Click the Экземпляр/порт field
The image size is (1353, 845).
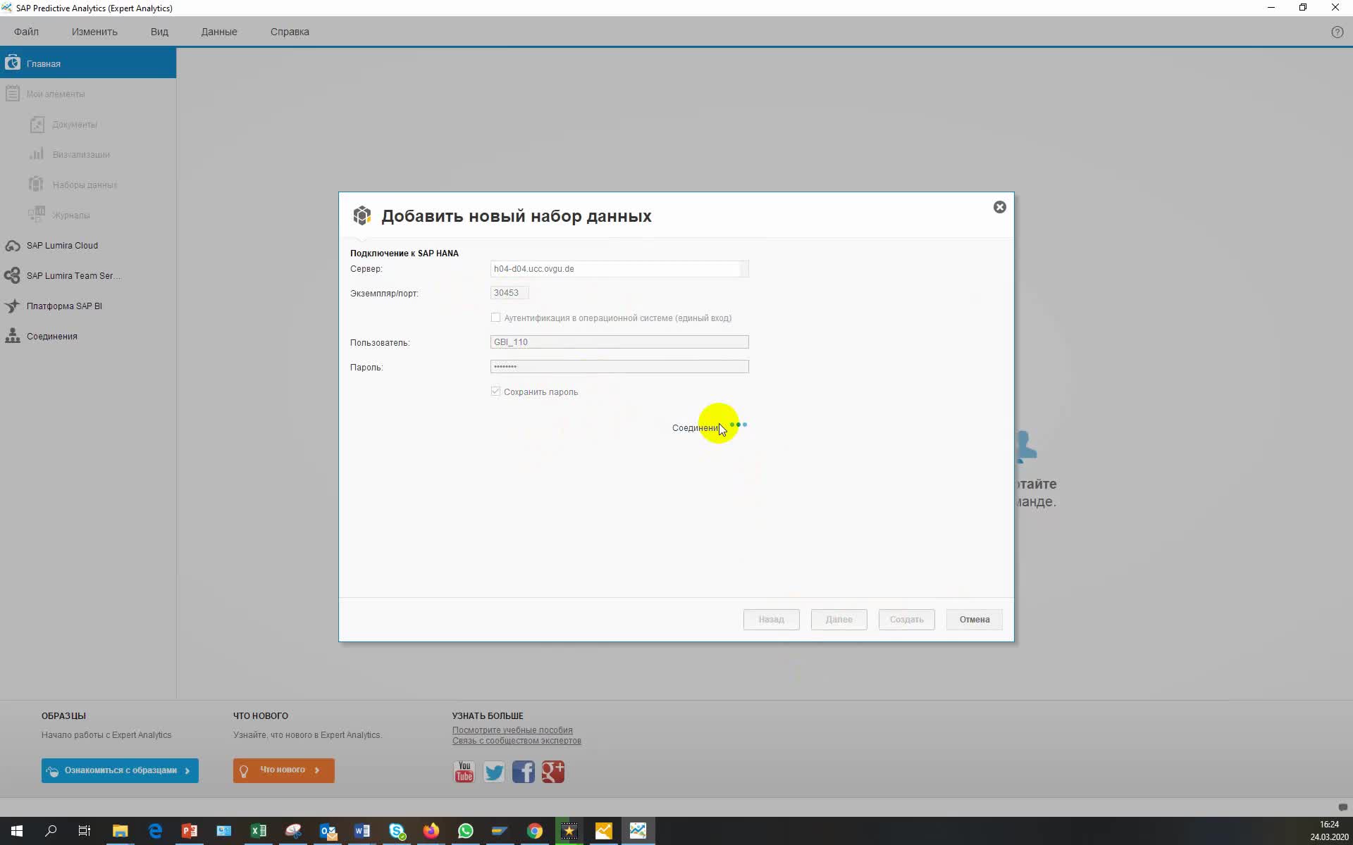click(x=509, y=293)
